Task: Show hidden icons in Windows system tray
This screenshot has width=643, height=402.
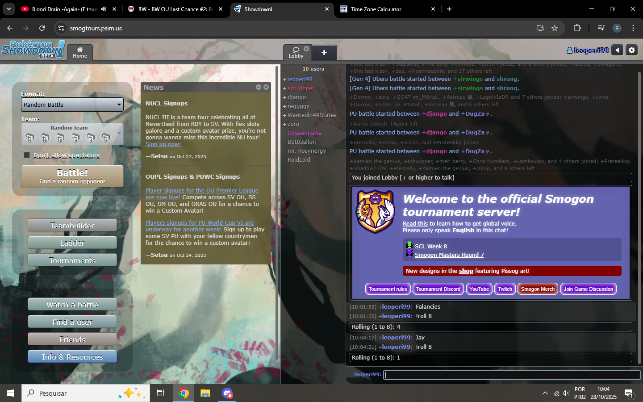Action: [x=545, y=393]
